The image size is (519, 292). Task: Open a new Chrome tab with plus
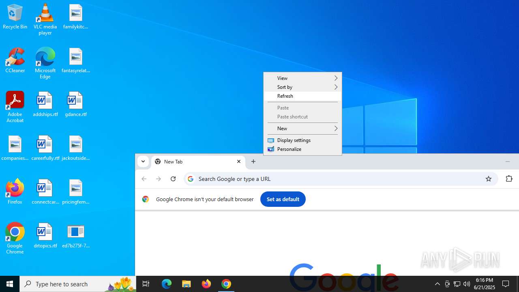(x=253, y=161)
